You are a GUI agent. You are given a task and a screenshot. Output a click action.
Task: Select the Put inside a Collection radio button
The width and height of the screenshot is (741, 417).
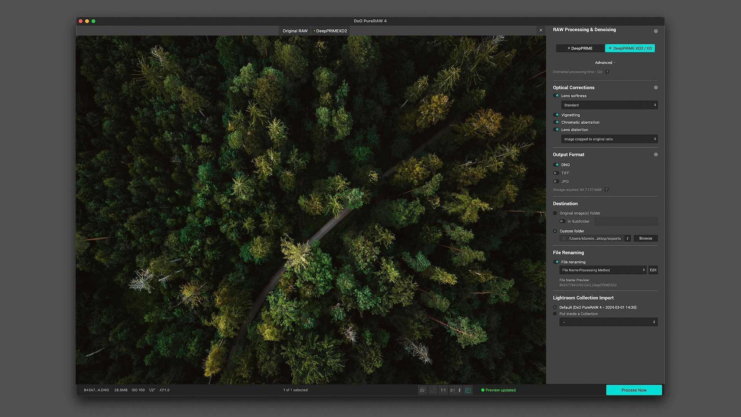pos(555,314)
